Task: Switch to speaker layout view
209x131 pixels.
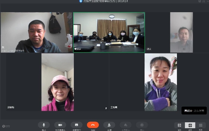Action: click(x=179, y=125)
